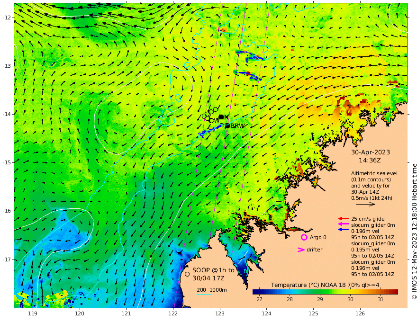Click the black dot beside the M label
The height and width of the screenshot is (322, 417).
[221, 117]
